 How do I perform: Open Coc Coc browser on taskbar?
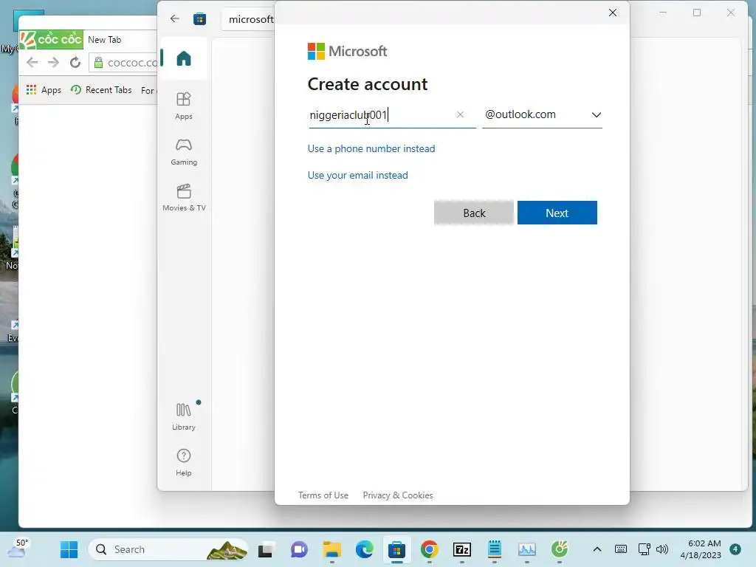point(560,549)
